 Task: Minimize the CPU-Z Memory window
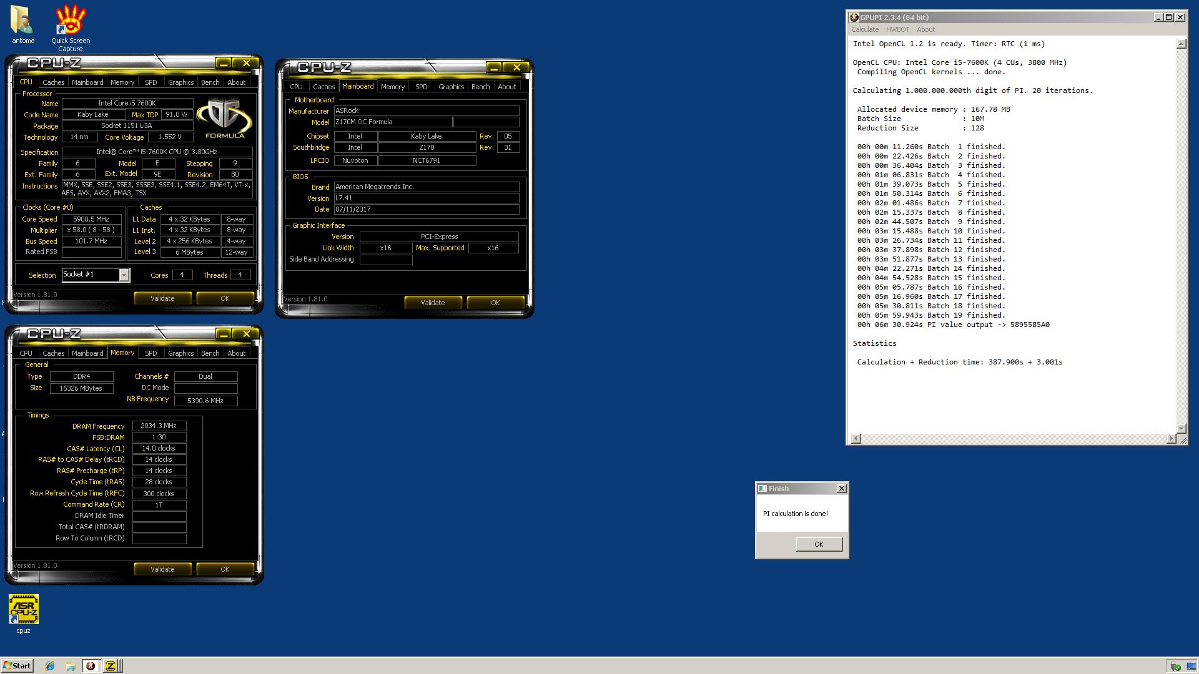pos(224,334)
